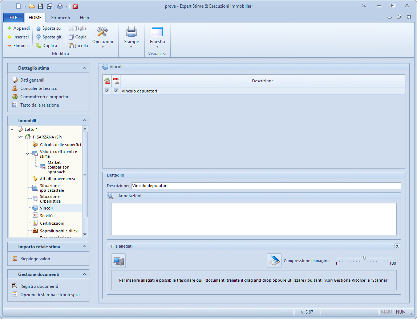Viewport: 417px width, 319px height.
Task: Click the Finestra window icon
Action: 157,32
